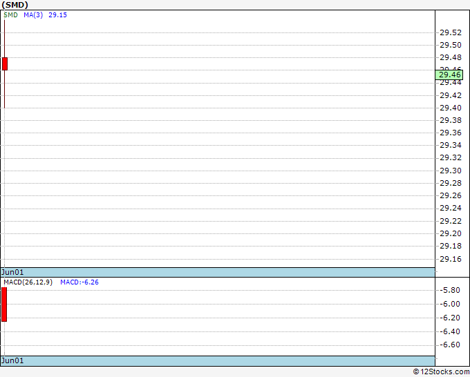Click the 29.34 price axis label
Screen dimensions: 470x377
click(x=451, y=145)
